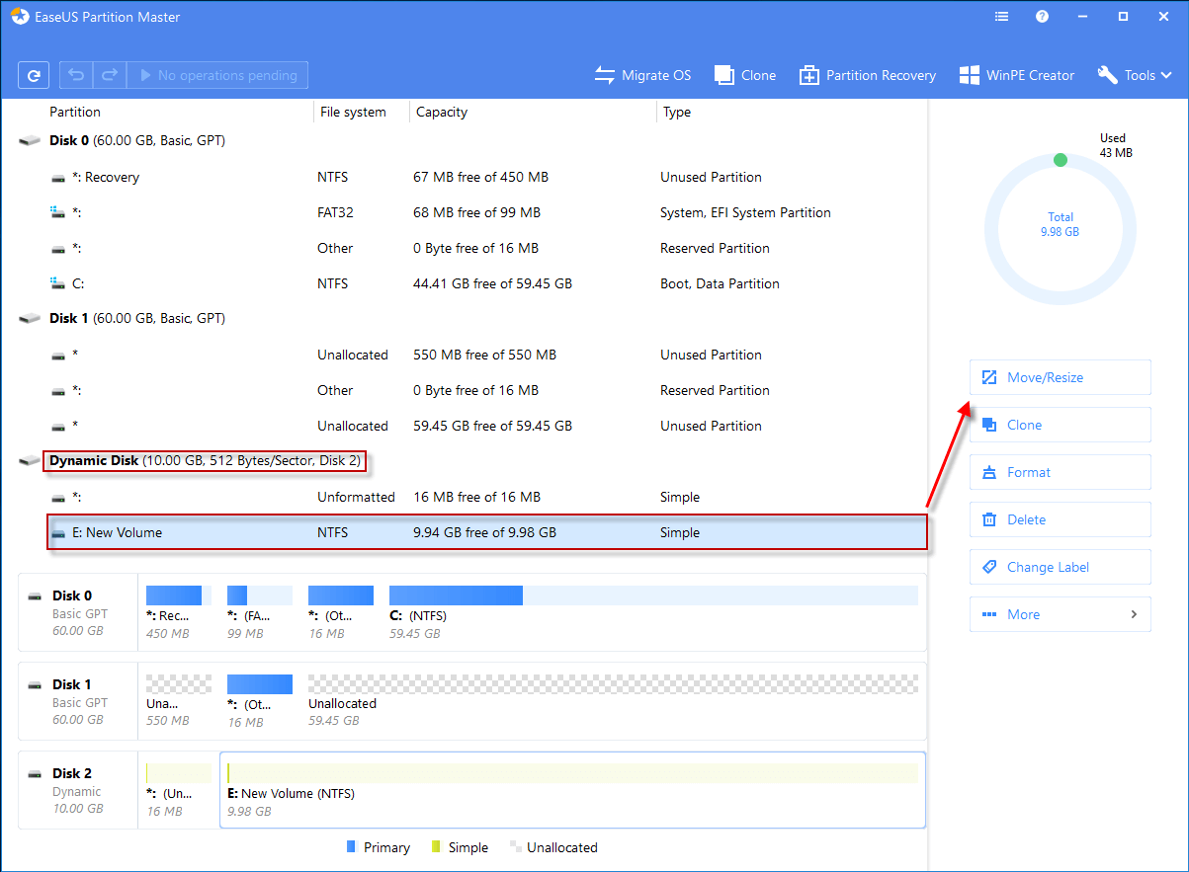Screen dimensions: 1189x872
Task: Click the 450 MB Recovery block in Disk 0 map
Action: tap(178, 612)
